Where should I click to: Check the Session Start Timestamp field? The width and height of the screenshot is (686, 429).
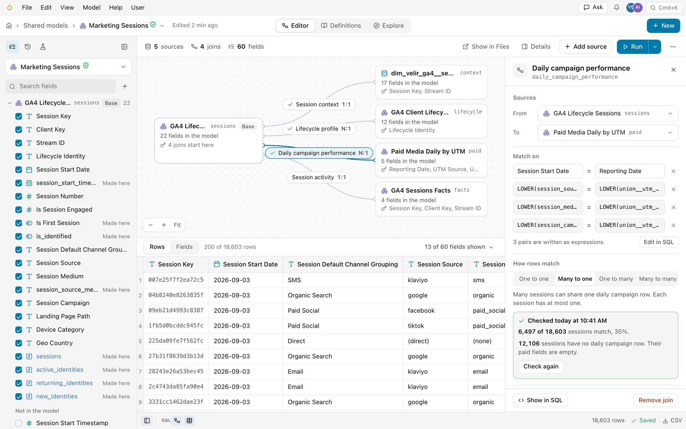tap(18, 423)
